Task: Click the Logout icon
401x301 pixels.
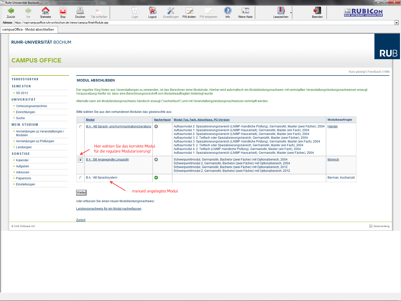Action: point(152,11)
